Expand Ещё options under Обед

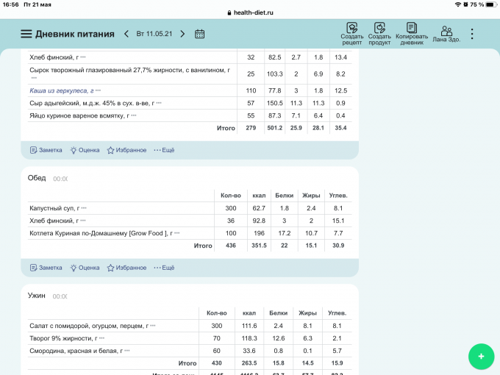[164, 268]
